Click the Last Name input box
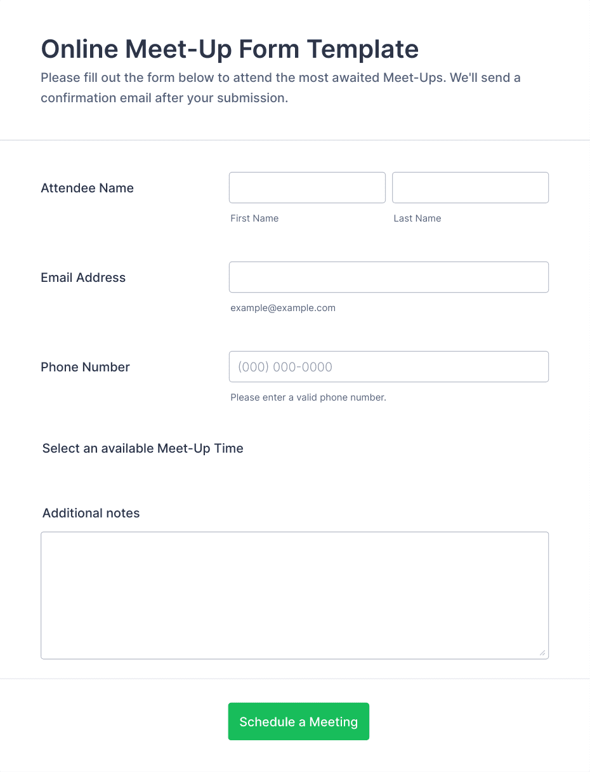This screenshot has width=590, height=772. click(x=470, y=188)
